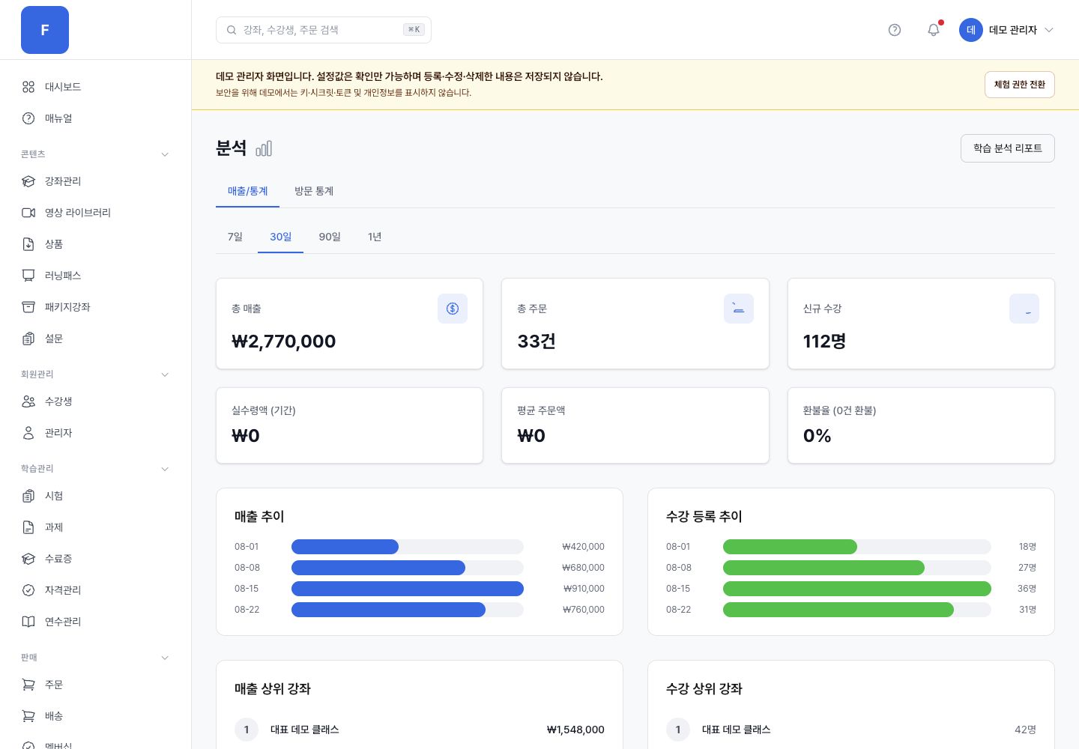This screenshot has width=1079, height=749.
Task: Switch to the 매출/통계 tab
Action: point(247,192)
